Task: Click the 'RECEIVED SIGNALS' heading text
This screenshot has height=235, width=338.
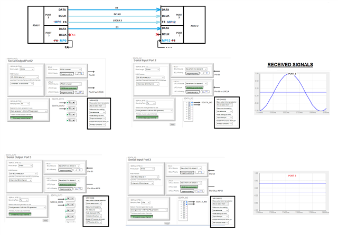Action: (x=290, y=65)
